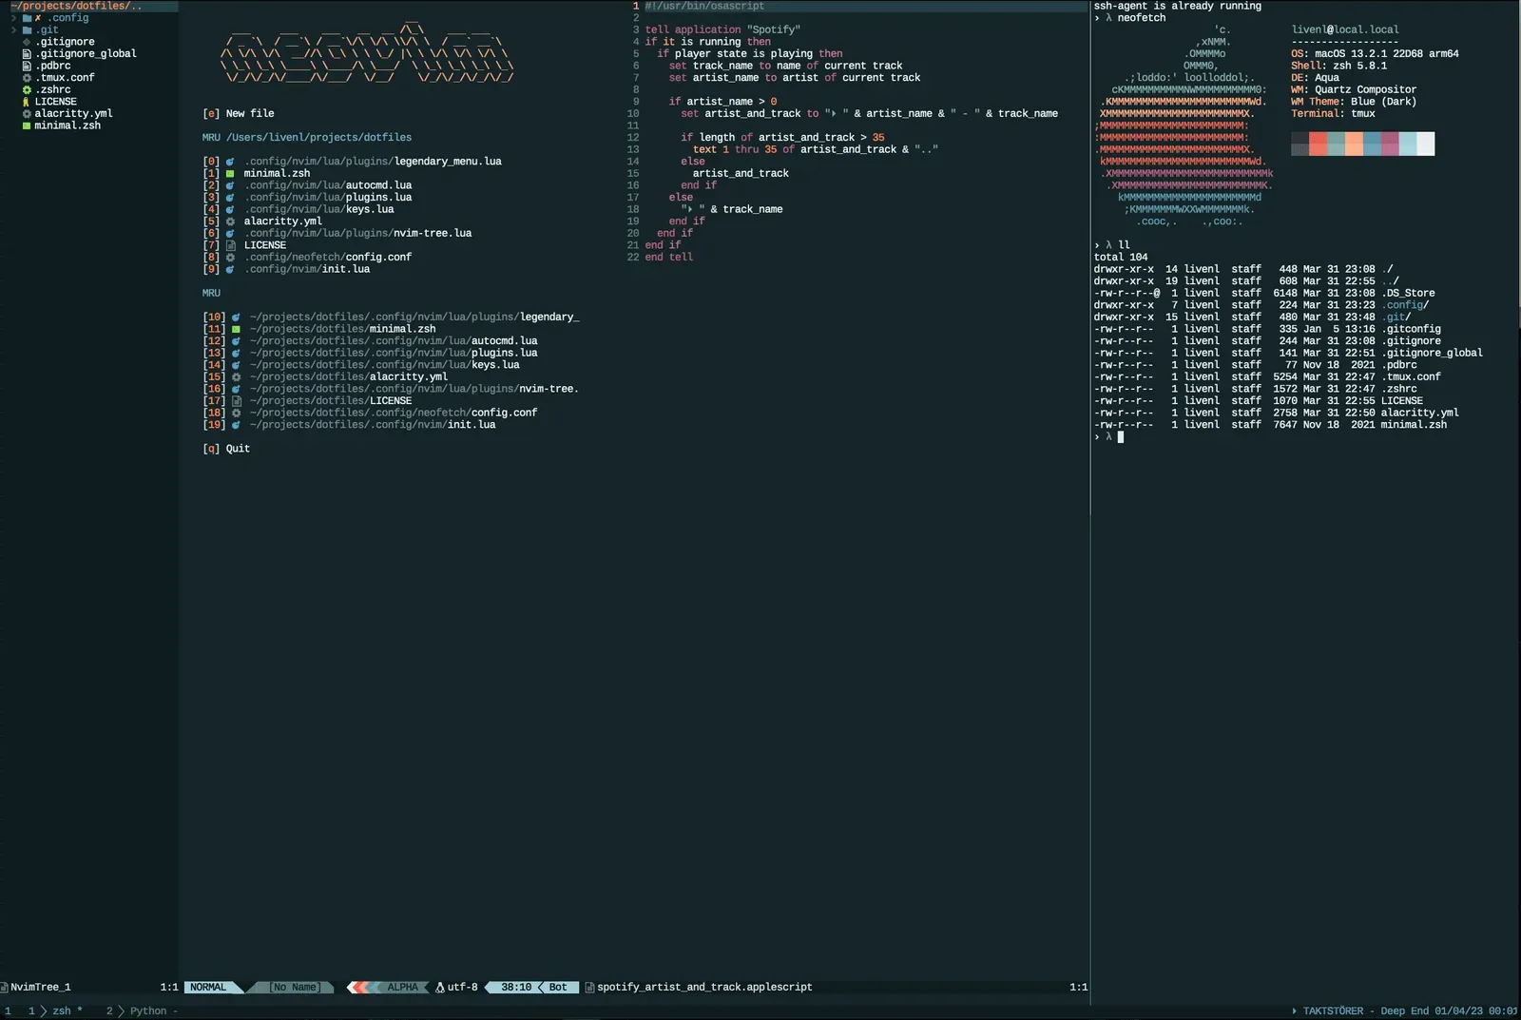Click the folder icon beside .config
Viewport: 1521px width, 1020px height.
click(27, 18)
